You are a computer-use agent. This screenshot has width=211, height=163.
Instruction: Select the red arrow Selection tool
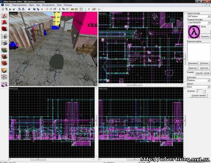click(4, 16)
